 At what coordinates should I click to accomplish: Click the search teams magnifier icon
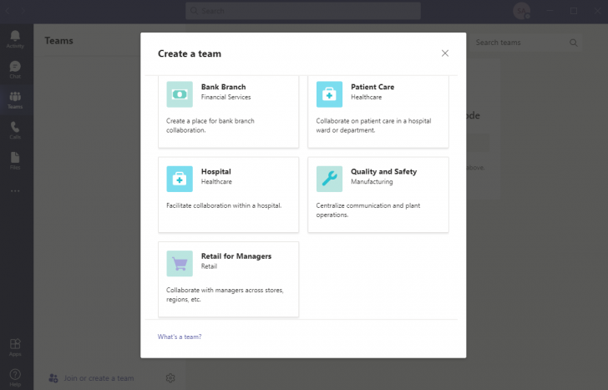(x=574, y=43)
